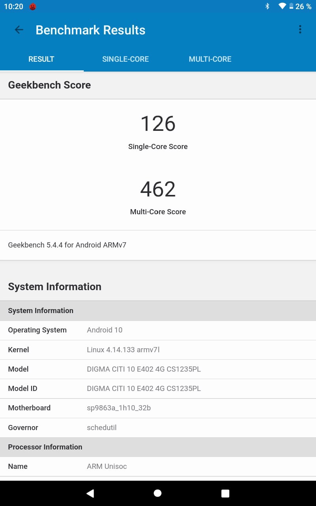Open the three-dot overflow menu
This screenshot has width=316, height=506.
[x=300, y=30]
